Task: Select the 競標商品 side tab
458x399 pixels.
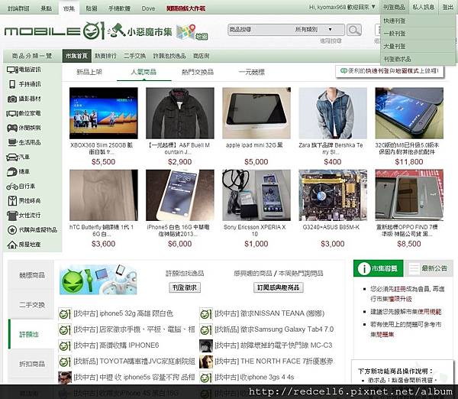Action: [31, 275]
